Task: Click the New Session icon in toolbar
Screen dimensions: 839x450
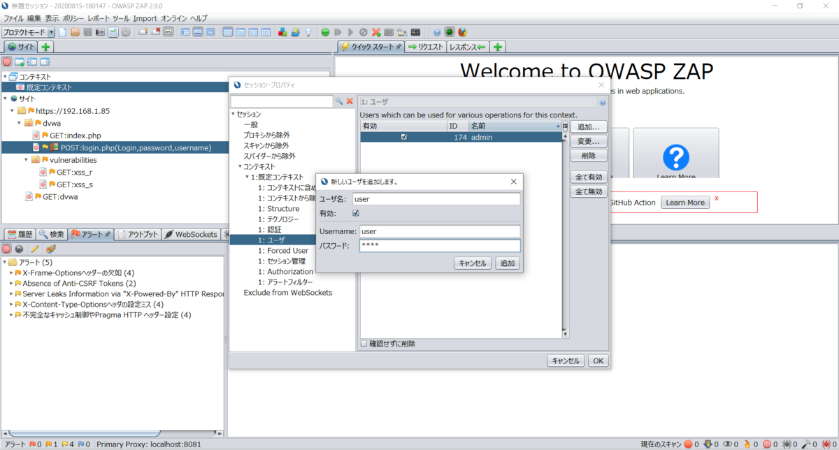Action: point(62,32)
